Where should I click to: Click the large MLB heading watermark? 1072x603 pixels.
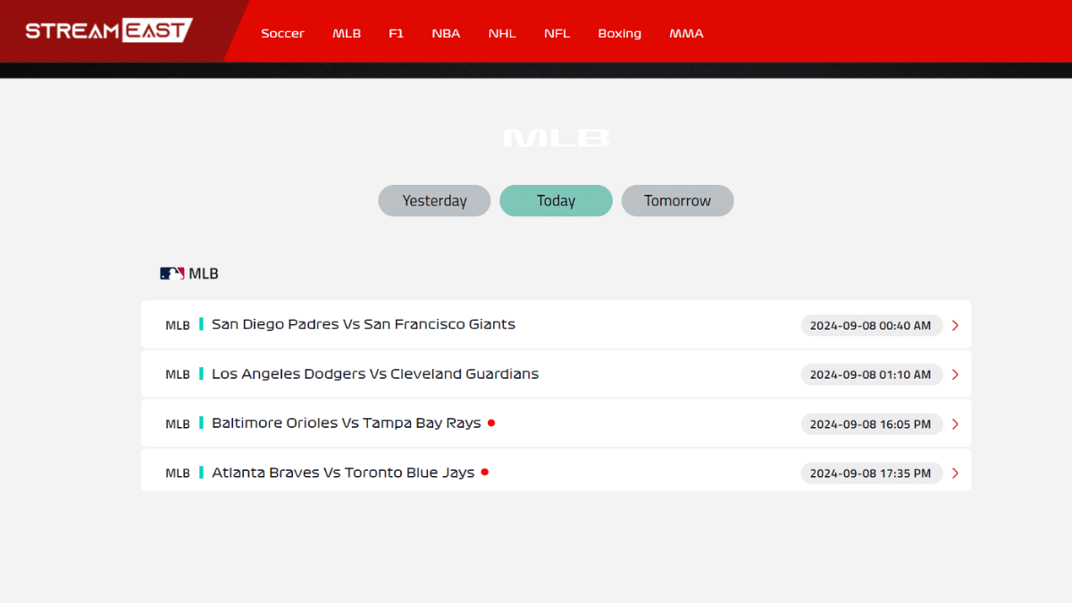[x=556, y=137]
